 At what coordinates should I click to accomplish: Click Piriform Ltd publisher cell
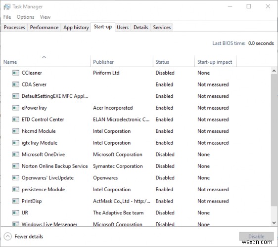tap(106, 73)
